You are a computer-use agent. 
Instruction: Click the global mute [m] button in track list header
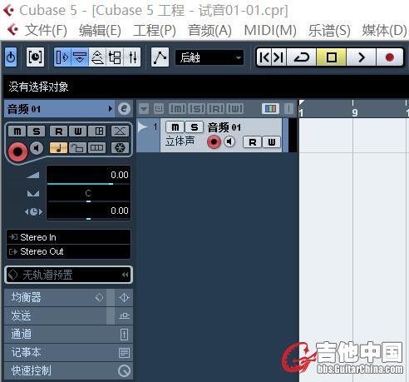[178, 108]
